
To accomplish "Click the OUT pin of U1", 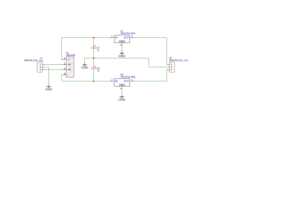I will point(126,37).
